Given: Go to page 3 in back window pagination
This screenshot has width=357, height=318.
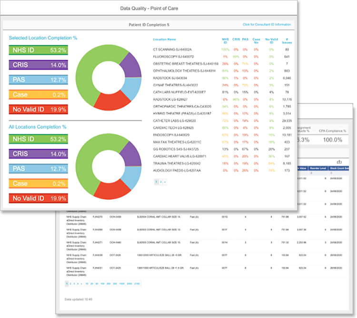Looking at the screenshot, I should 74,284.
